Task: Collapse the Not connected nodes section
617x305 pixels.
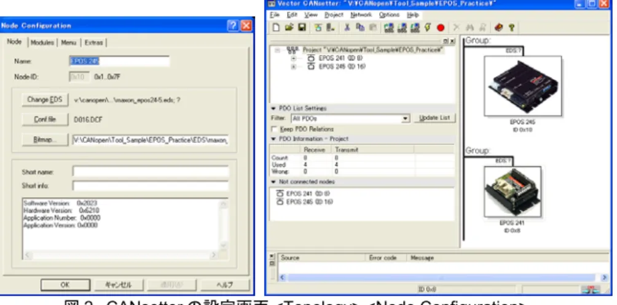Action: [274, 182]
